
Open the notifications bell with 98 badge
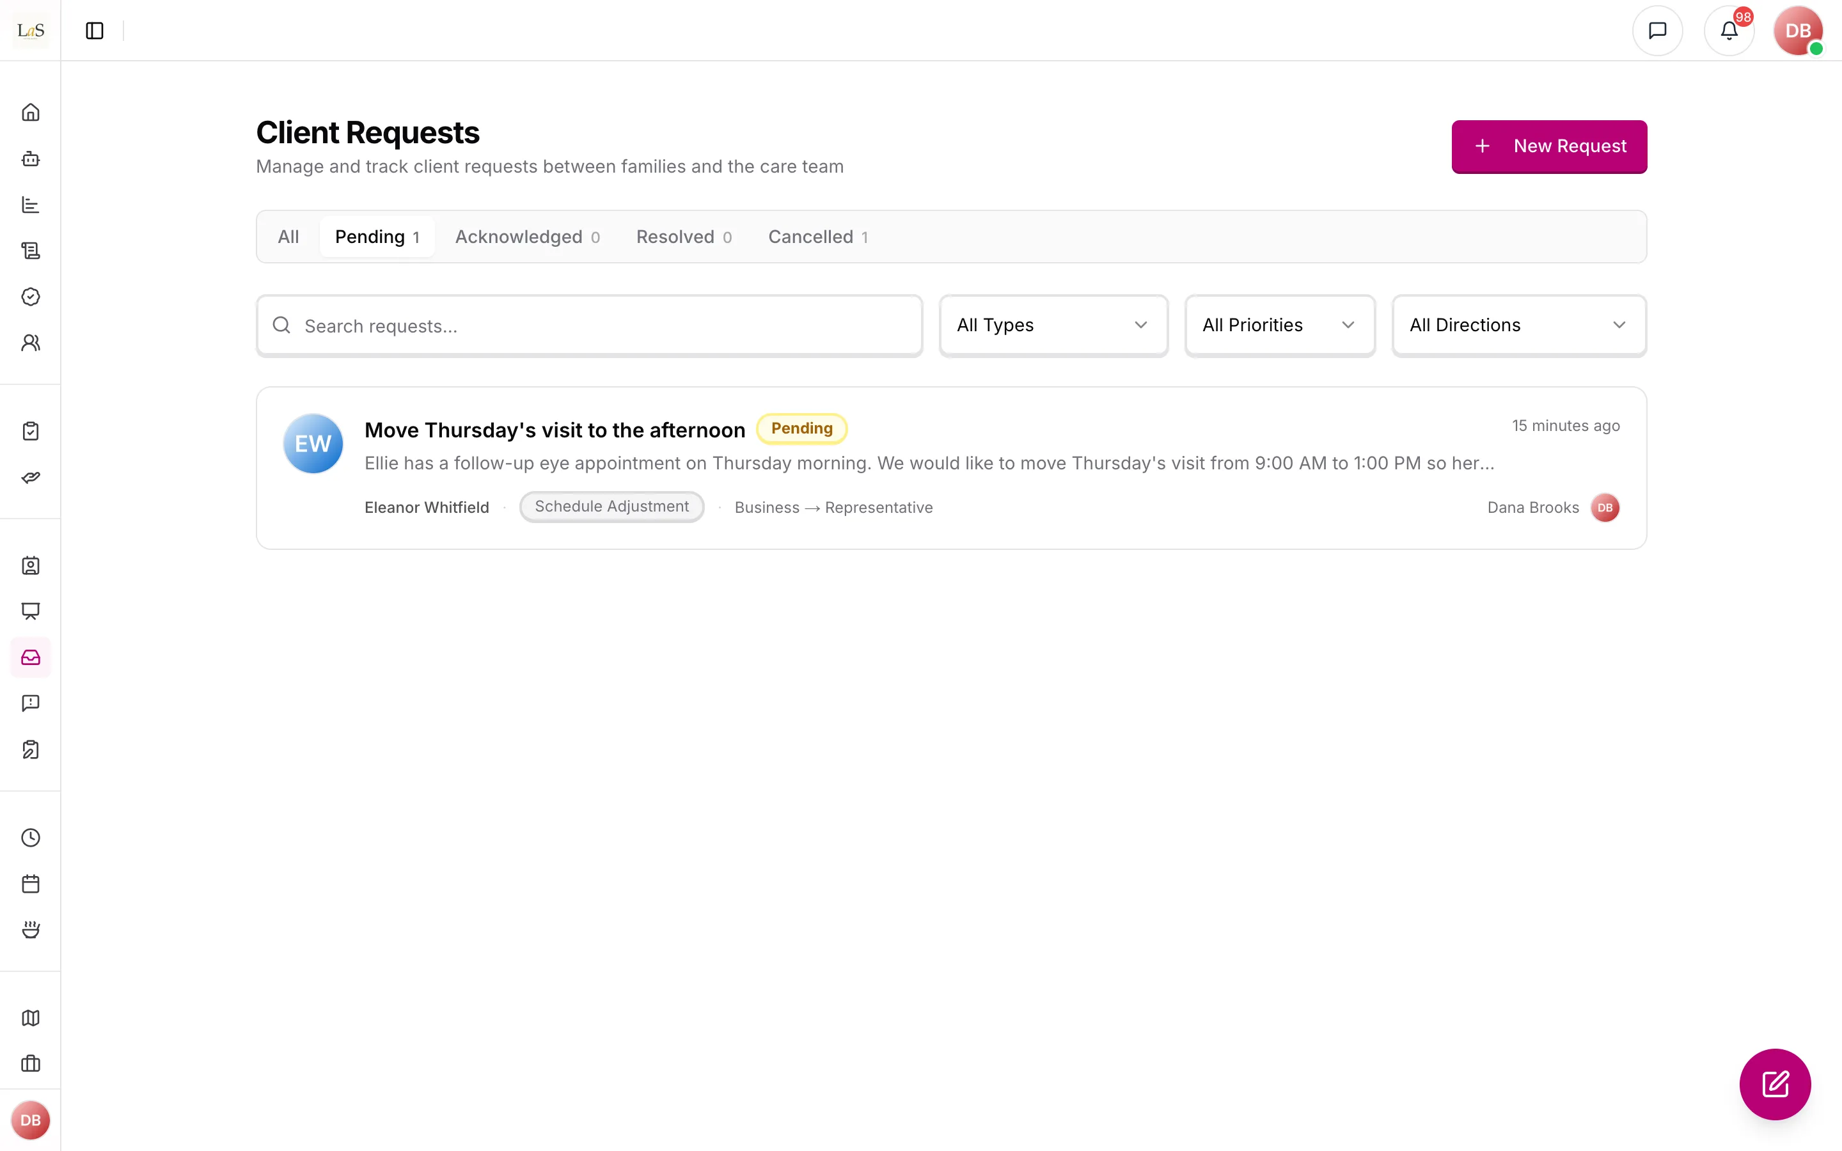pos(1729,31)
